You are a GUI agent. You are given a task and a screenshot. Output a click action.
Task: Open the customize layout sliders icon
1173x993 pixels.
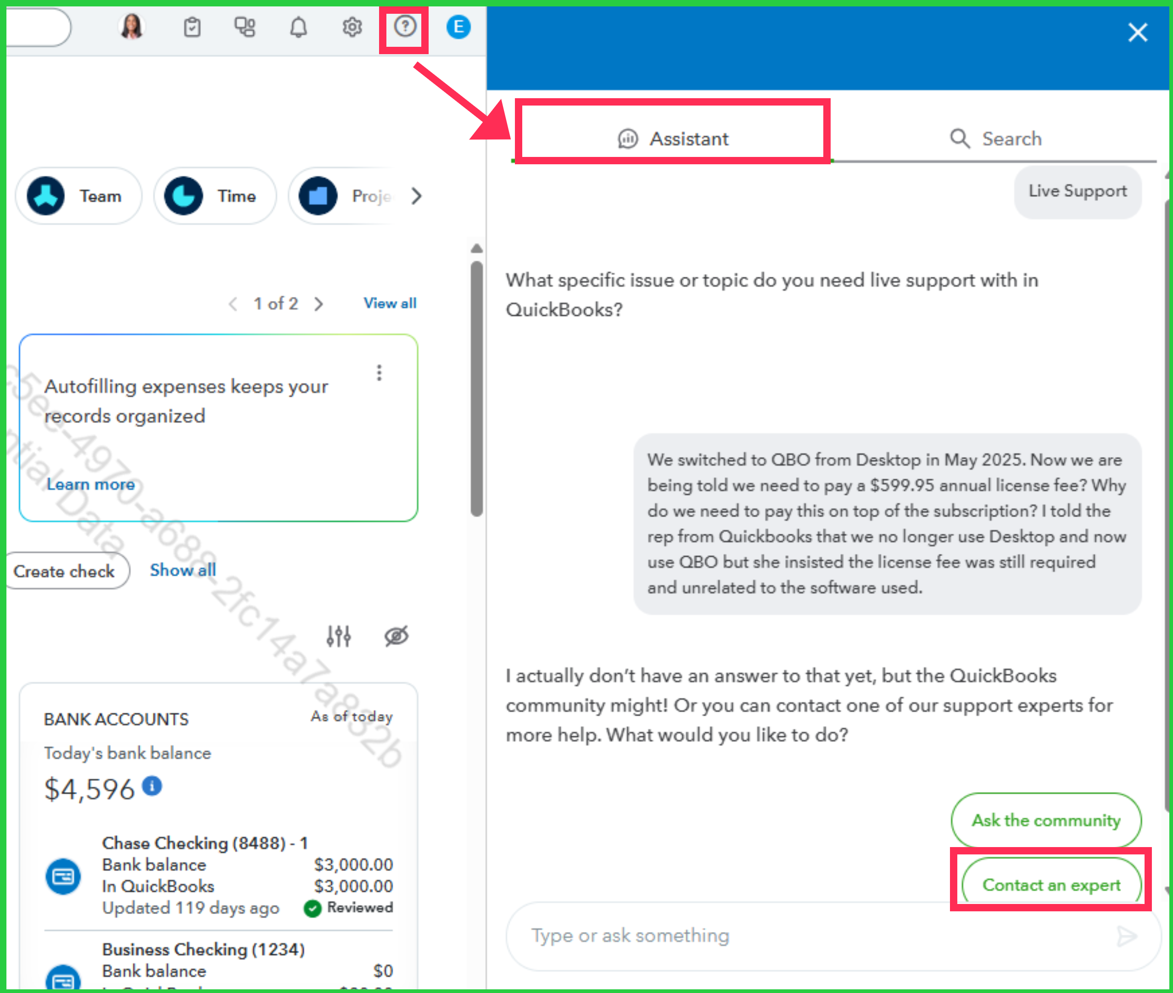point(339,636)
